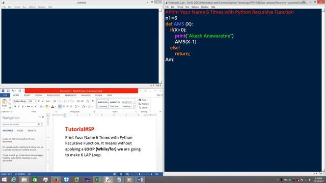326x183 pixels.
Task: Toggle Center alignment in the Paragraph group
Action: pos(64,106)
